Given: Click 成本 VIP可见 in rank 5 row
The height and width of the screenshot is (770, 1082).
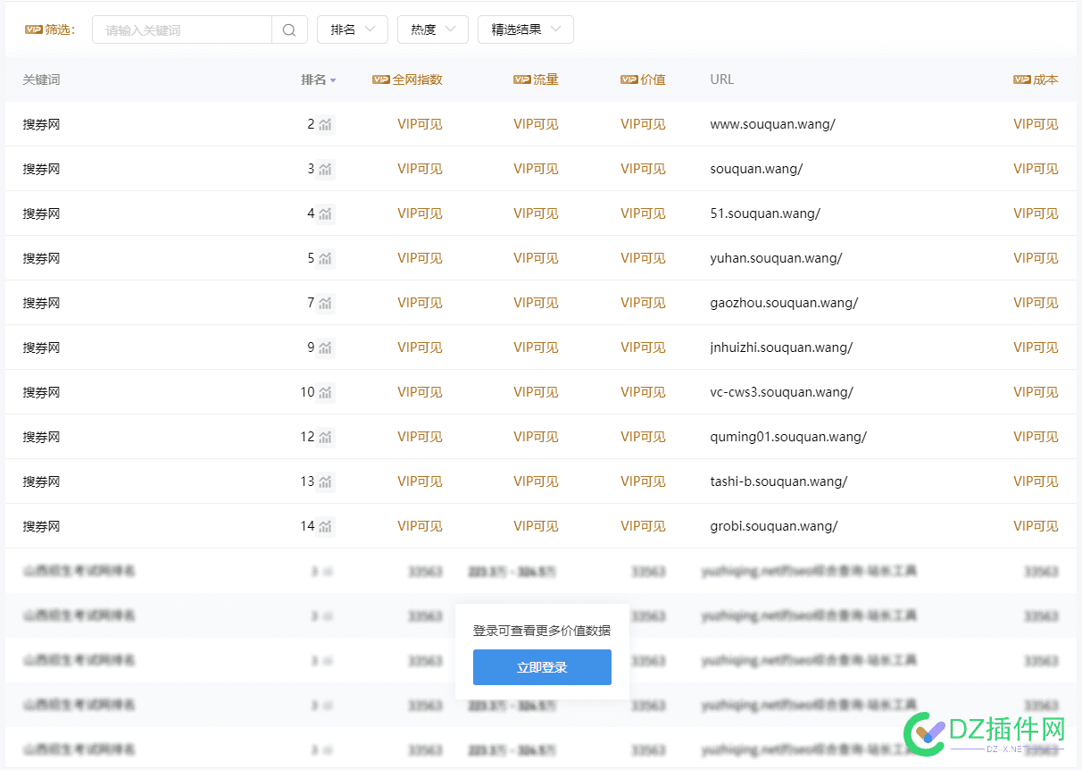Looking at the screenshot, I should [x=1036, y=258].
